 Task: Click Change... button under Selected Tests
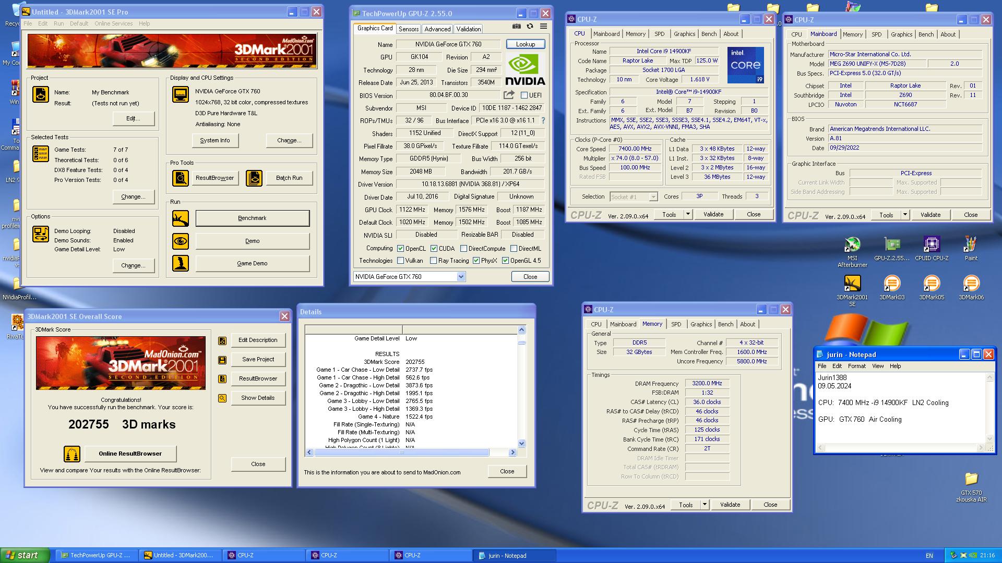134,197
